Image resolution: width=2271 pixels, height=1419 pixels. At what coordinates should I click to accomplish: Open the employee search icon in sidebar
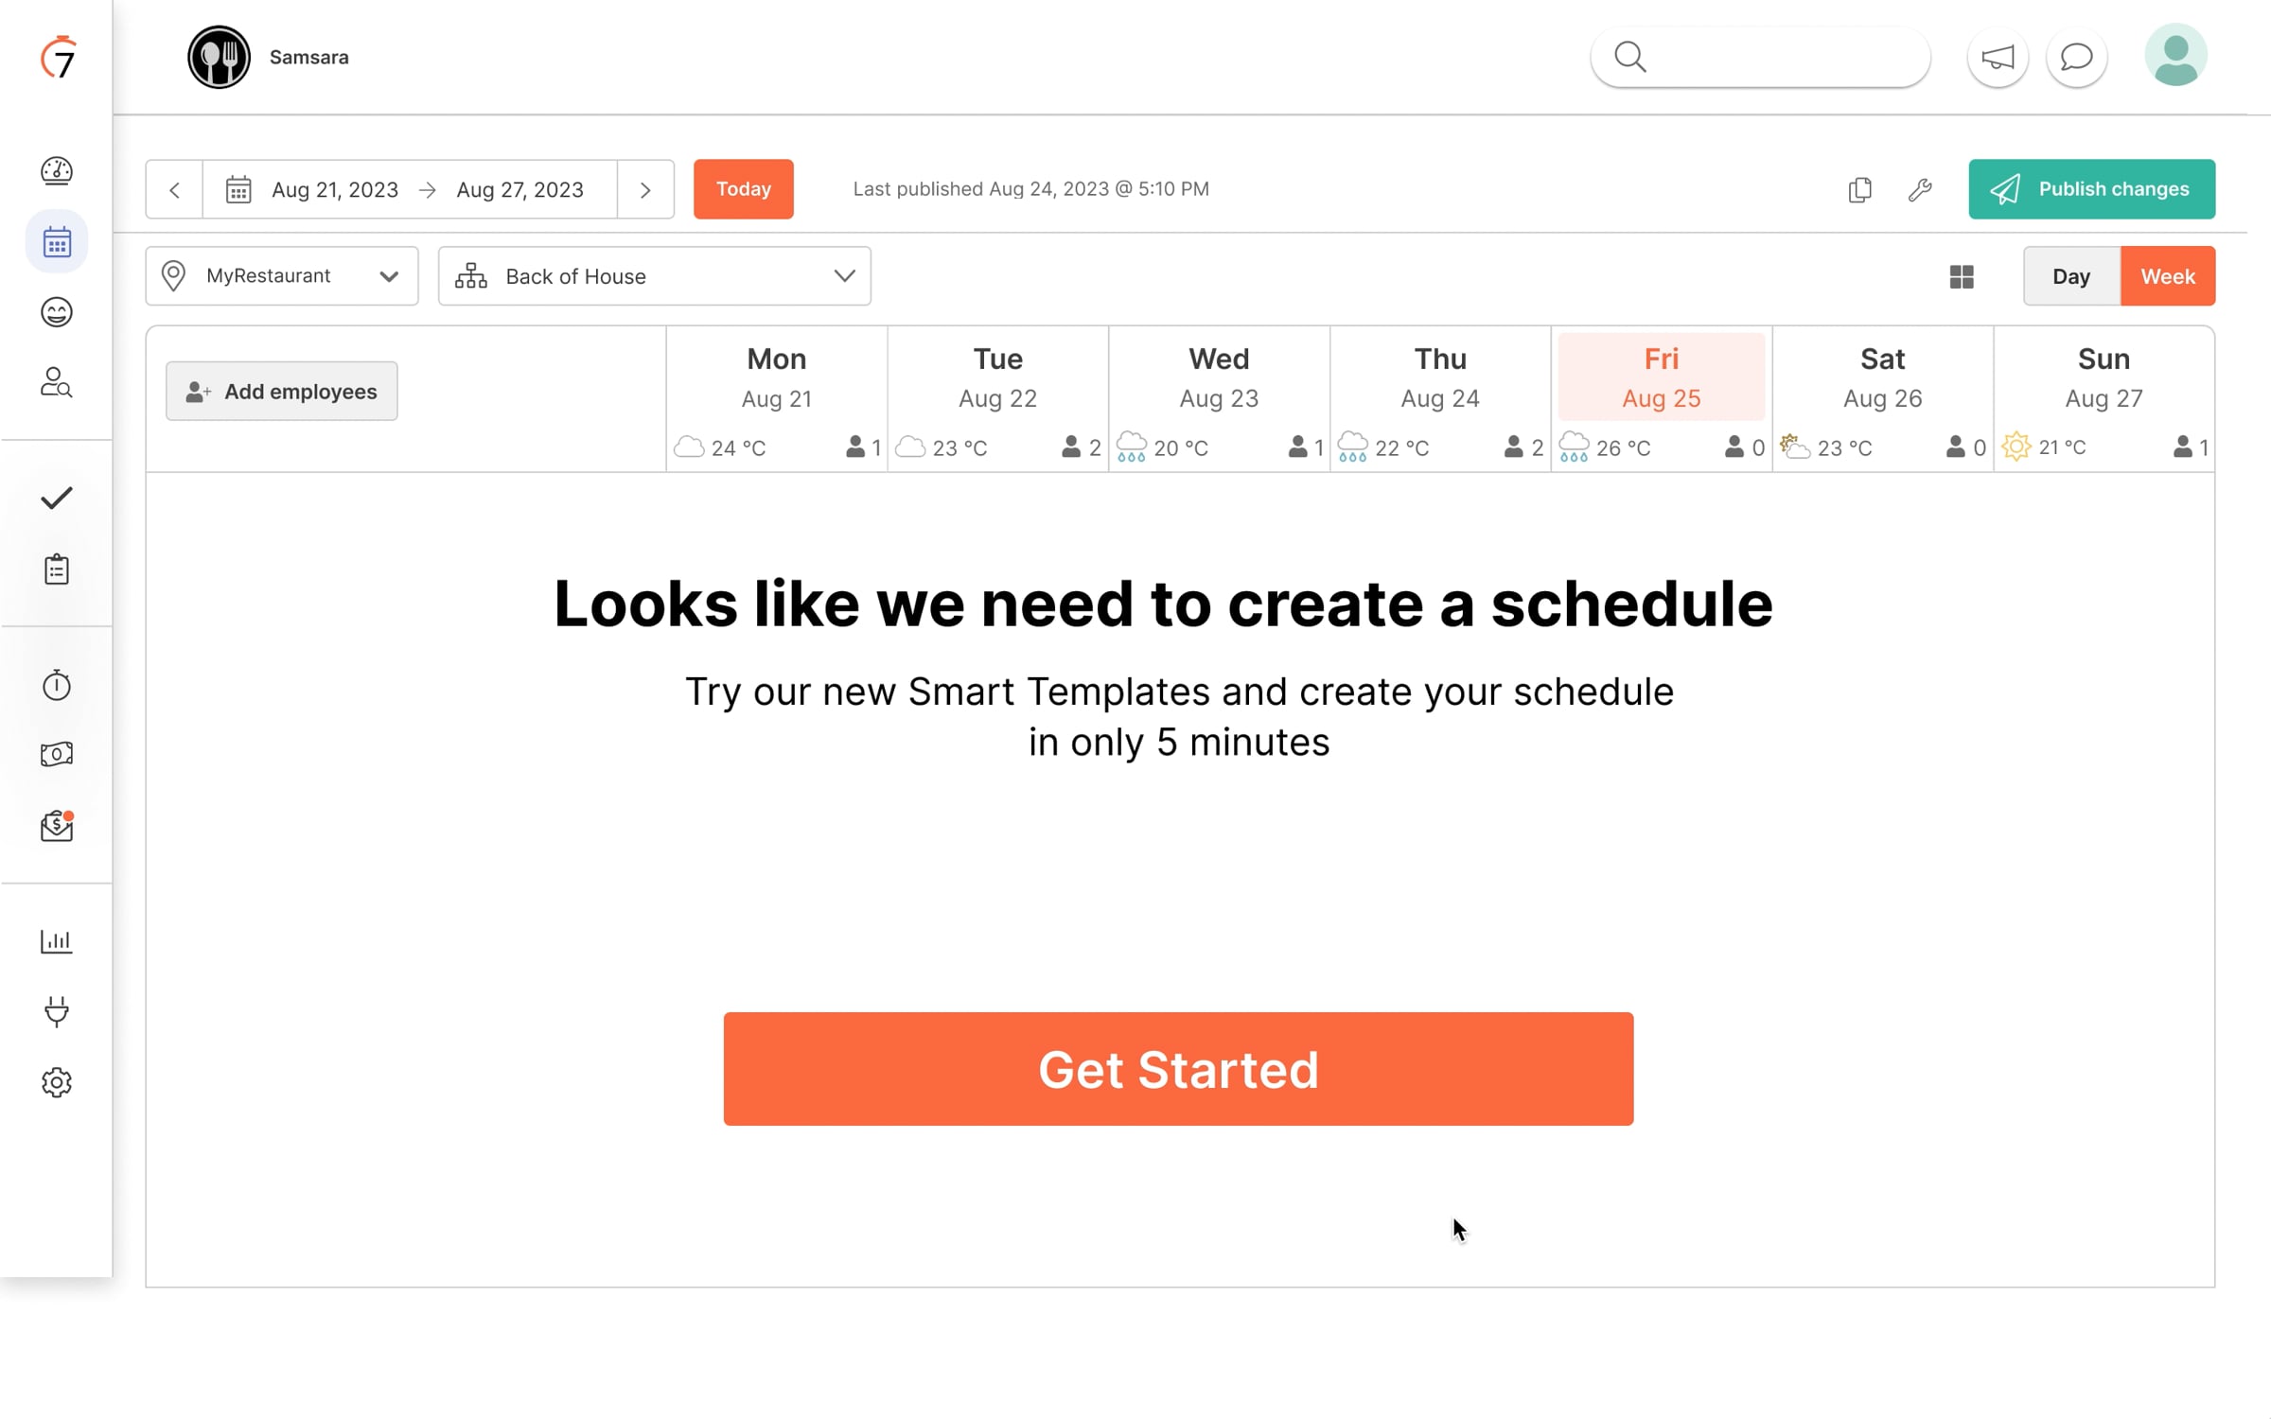point(57,382)
